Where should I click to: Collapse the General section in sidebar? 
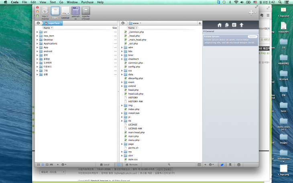click(x=204, y=31)
